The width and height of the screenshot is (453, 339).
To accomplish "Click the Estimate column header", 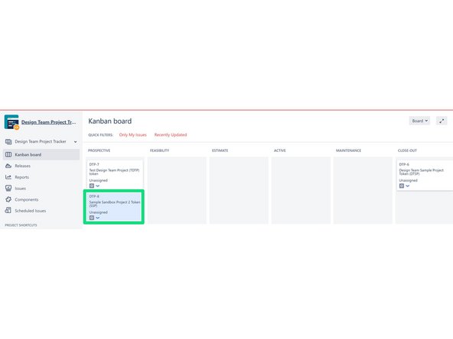I will (220, 150).
